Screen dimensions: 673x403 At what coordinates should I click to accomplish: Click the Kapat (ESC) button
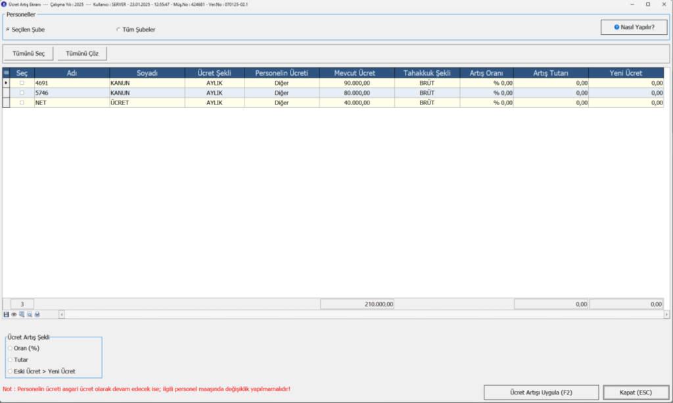click(x=636, y=392)
